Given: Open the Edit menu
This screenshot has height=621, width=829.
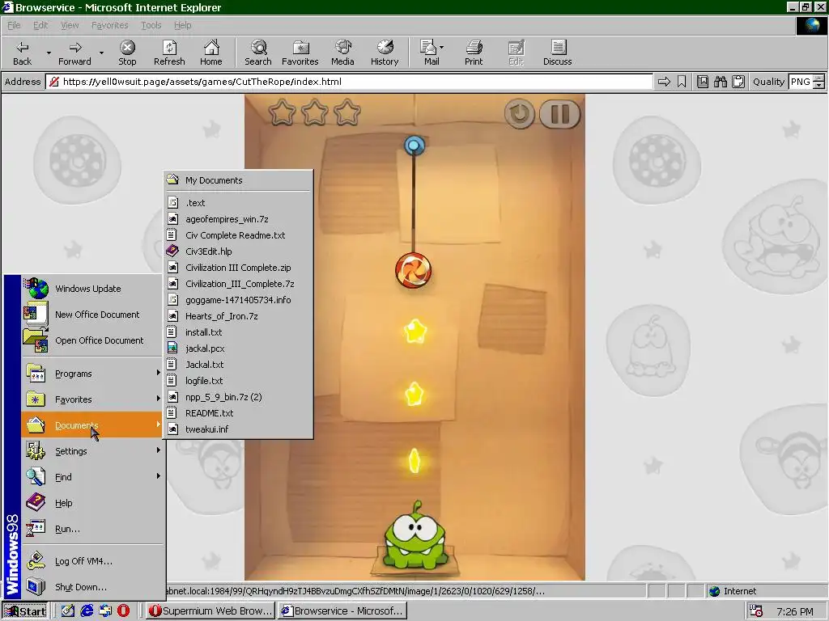Looking at the screenshot, I should [x=40, y=25].
